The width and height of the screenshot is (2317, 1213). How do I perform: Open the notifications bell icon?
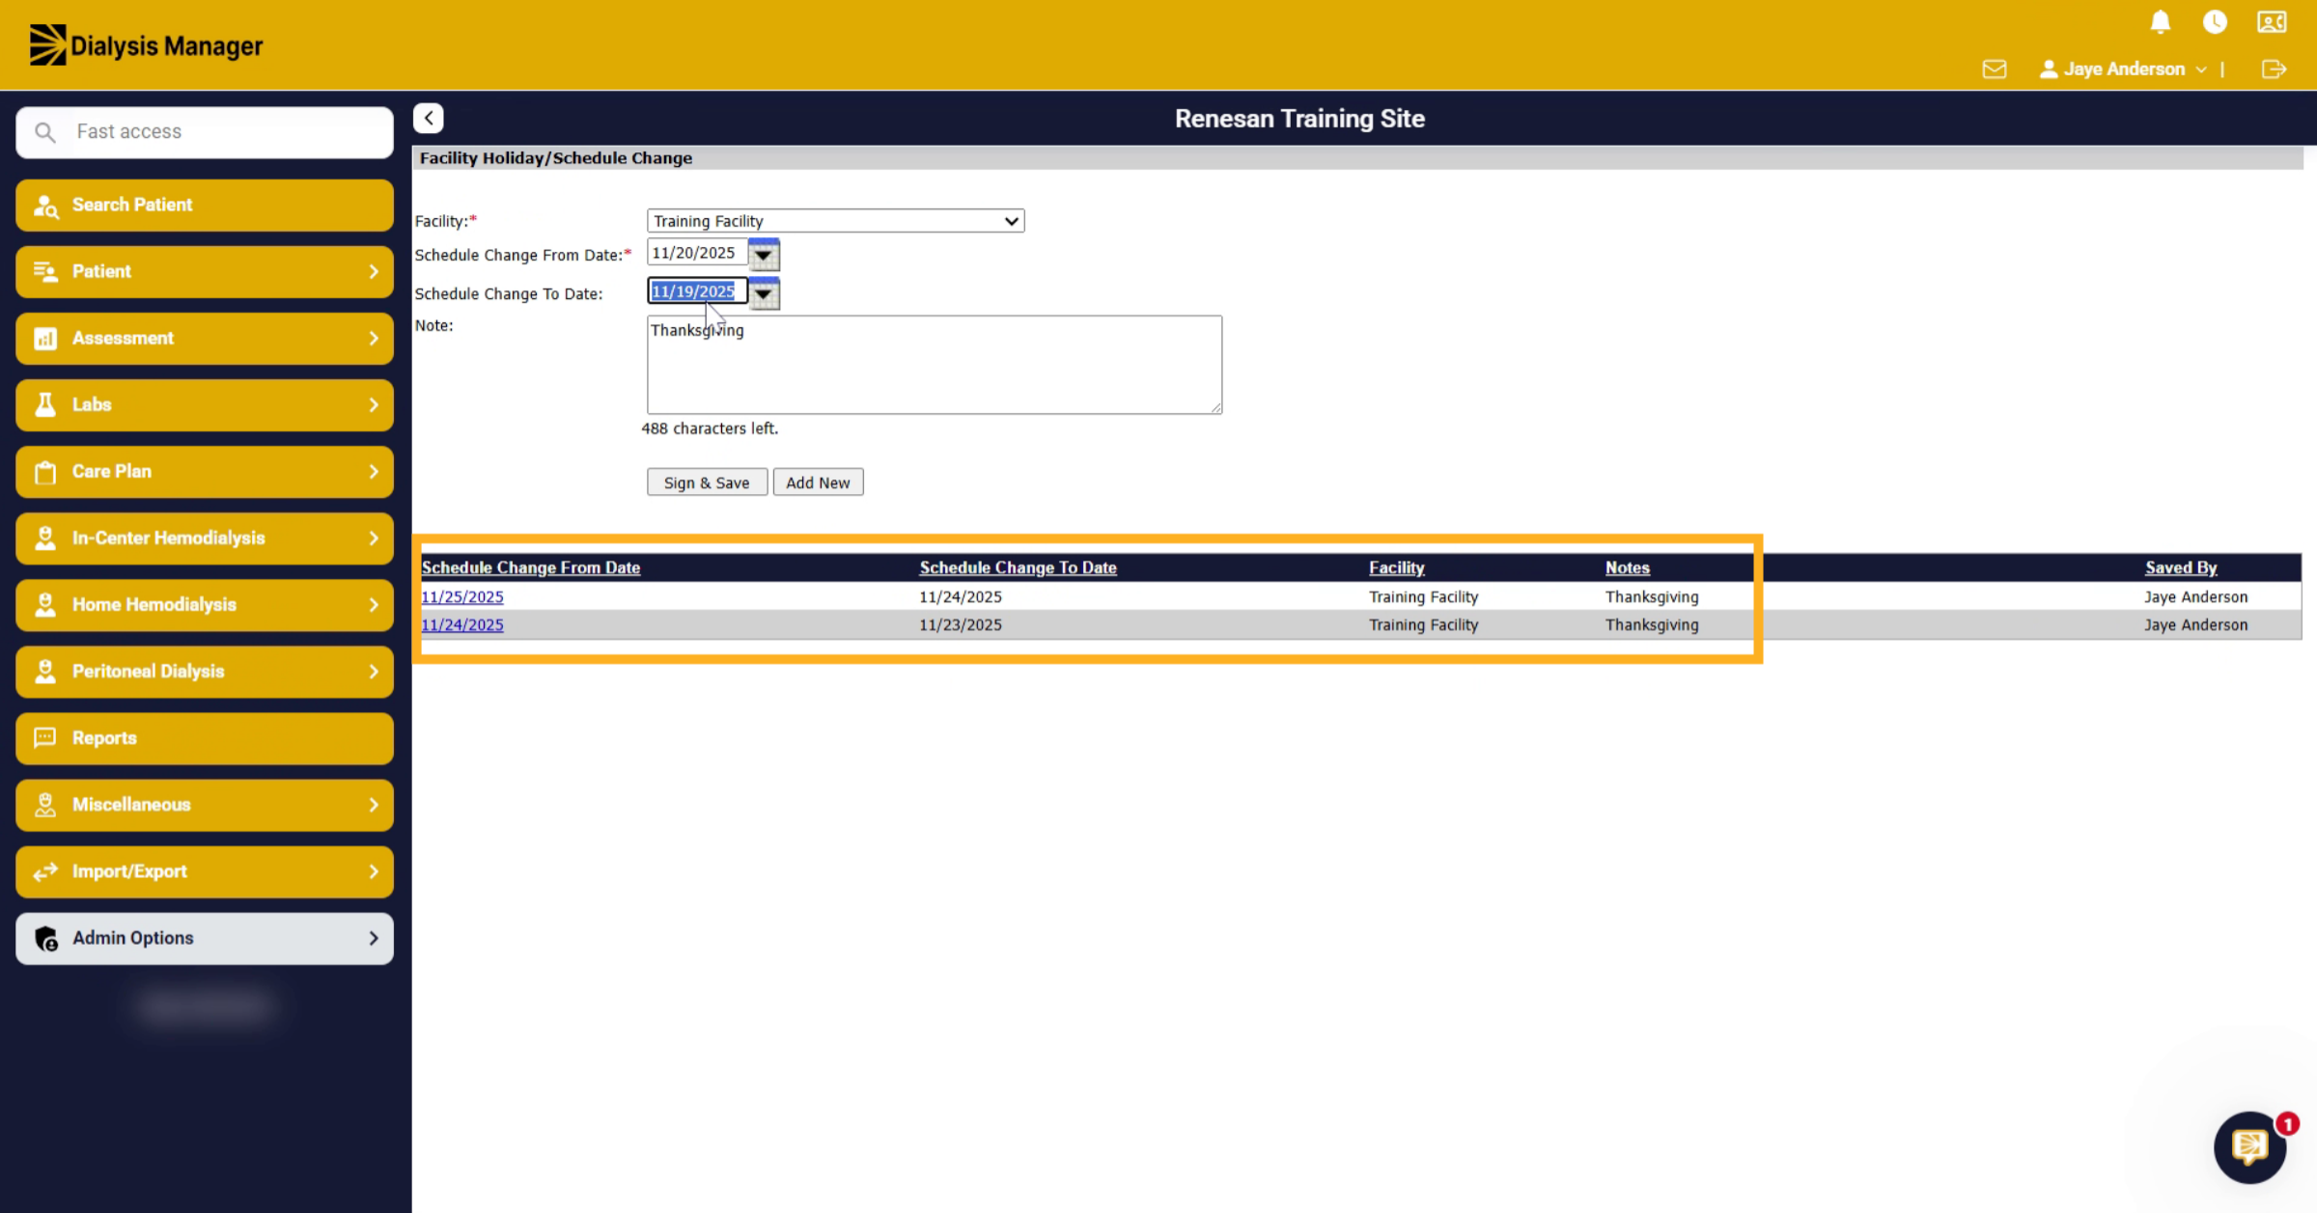pyautogui.click(x=2161, y=22)
